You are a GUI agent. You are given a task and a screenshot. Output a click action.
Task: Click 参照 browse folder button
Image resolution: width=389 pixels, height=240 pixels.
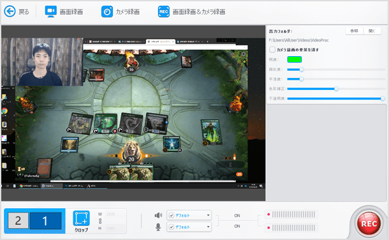point(354,31)
